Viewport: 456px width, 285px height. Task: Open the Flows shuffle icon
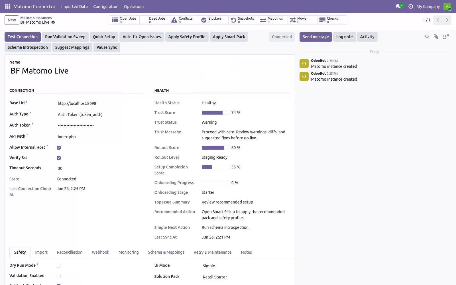point(293,20)
